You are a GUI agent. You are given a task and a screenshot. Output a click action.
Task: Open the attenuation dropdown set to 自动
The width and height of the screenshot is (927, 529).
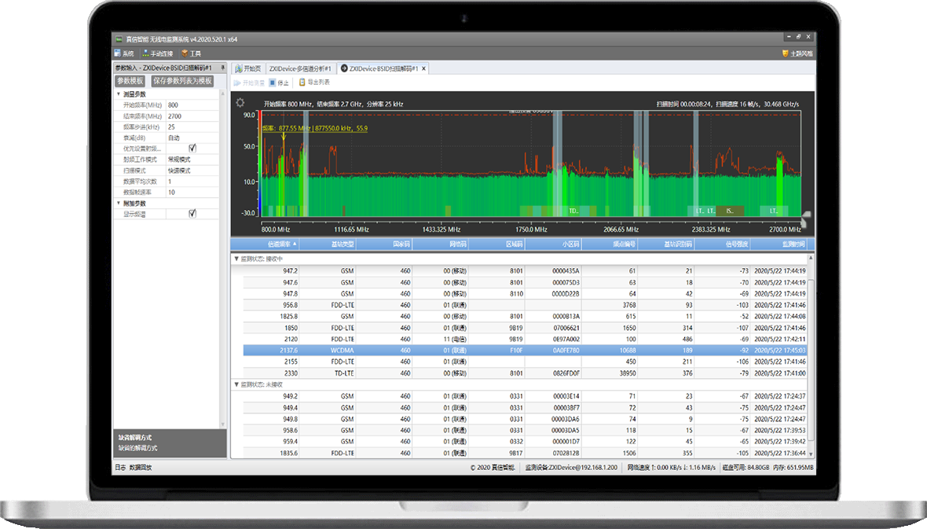point(192,138)
